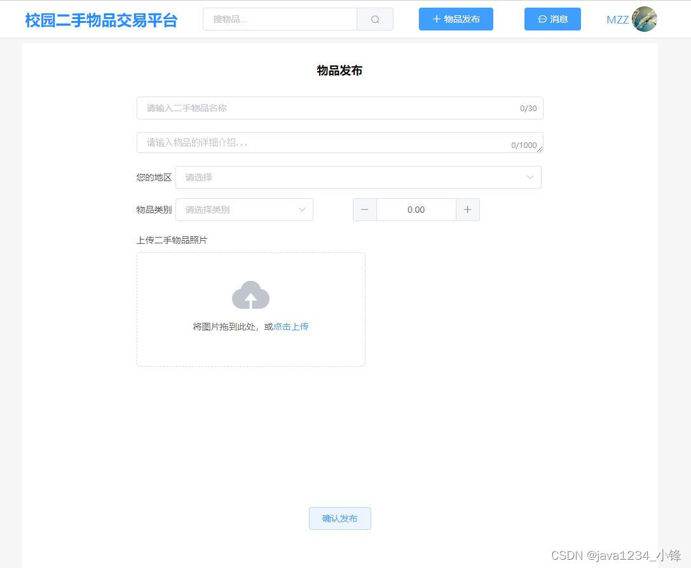691x568 pixels.
Task: Click the 上传二手物品照片 label
Action: (172, 240)
